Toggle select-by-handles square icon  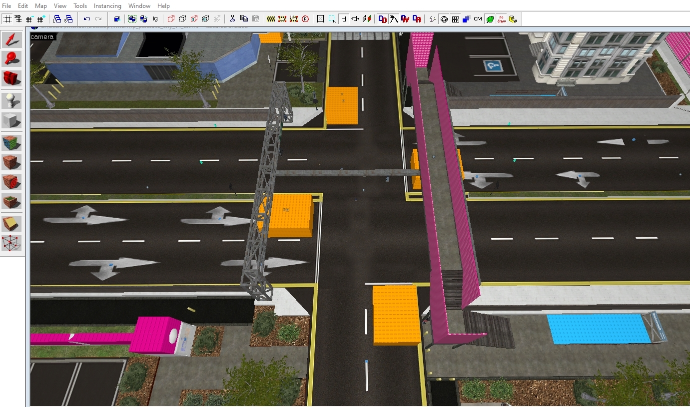point(321,19)
